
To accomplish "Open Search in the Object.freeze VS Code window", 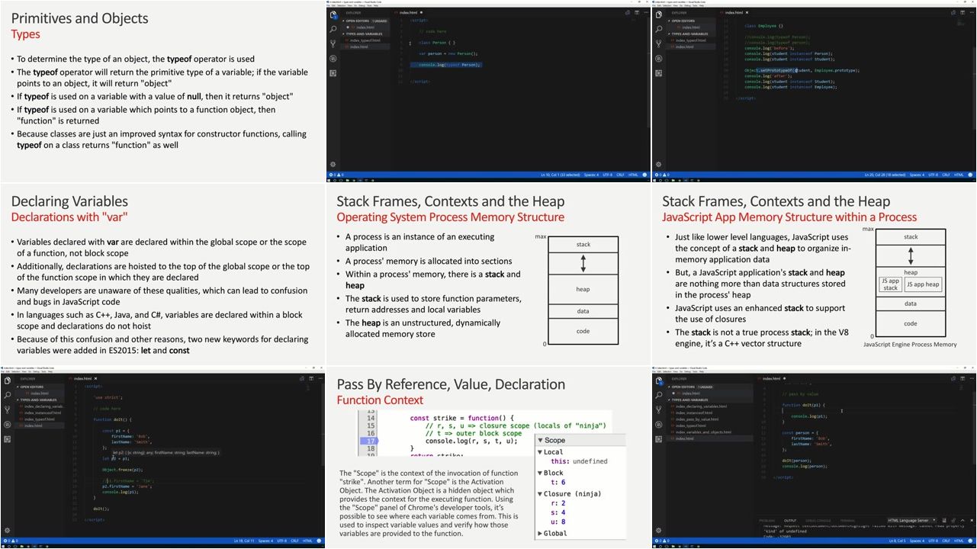I will (8, 395).
